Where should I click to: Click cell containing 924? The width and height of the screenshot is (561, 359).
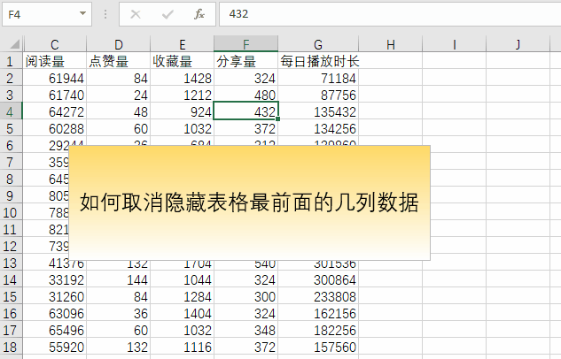tap(182, 111)
